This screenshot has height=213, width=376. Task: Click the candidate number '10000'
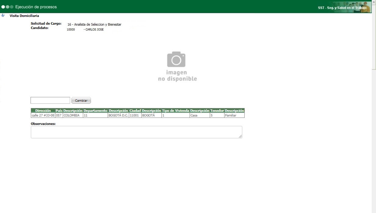71,30
